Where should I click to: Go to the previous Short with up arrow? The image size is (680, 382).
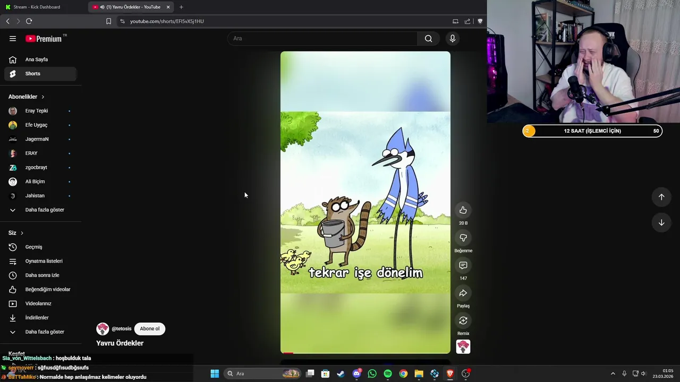click(661, 197)
